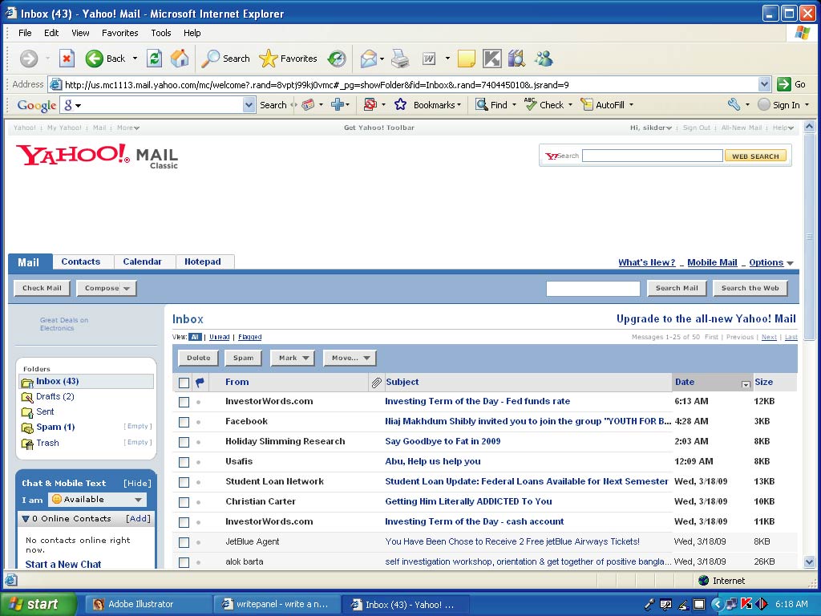This screenshot has height=616, width=821.
Task: Click the green Back arrow icon
Action: pos(95,59)
